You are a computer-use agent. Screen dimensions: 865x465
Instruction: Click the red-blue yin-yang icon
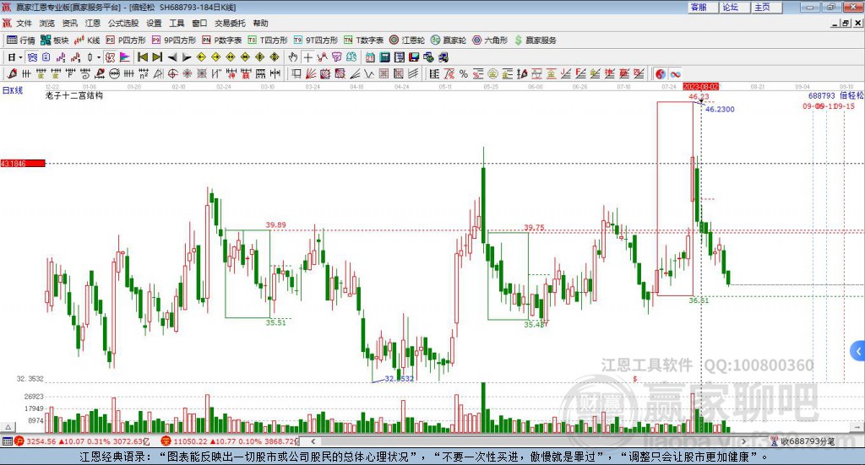tap(661, 73)
